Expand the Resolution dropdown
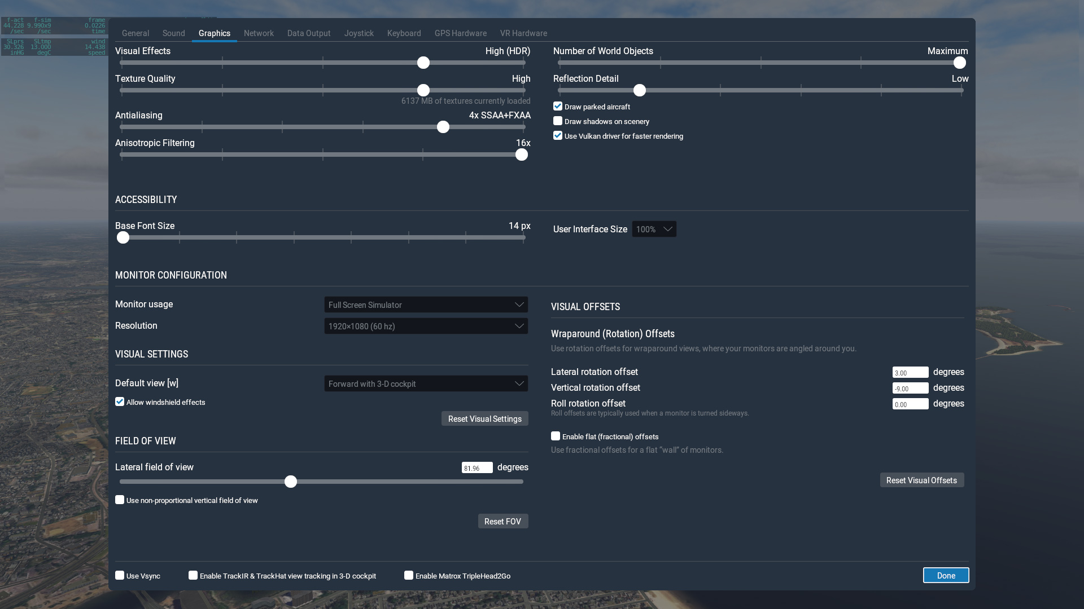Image resolution: width=1084 pixels, height=609 pixels. pos(426,326)
